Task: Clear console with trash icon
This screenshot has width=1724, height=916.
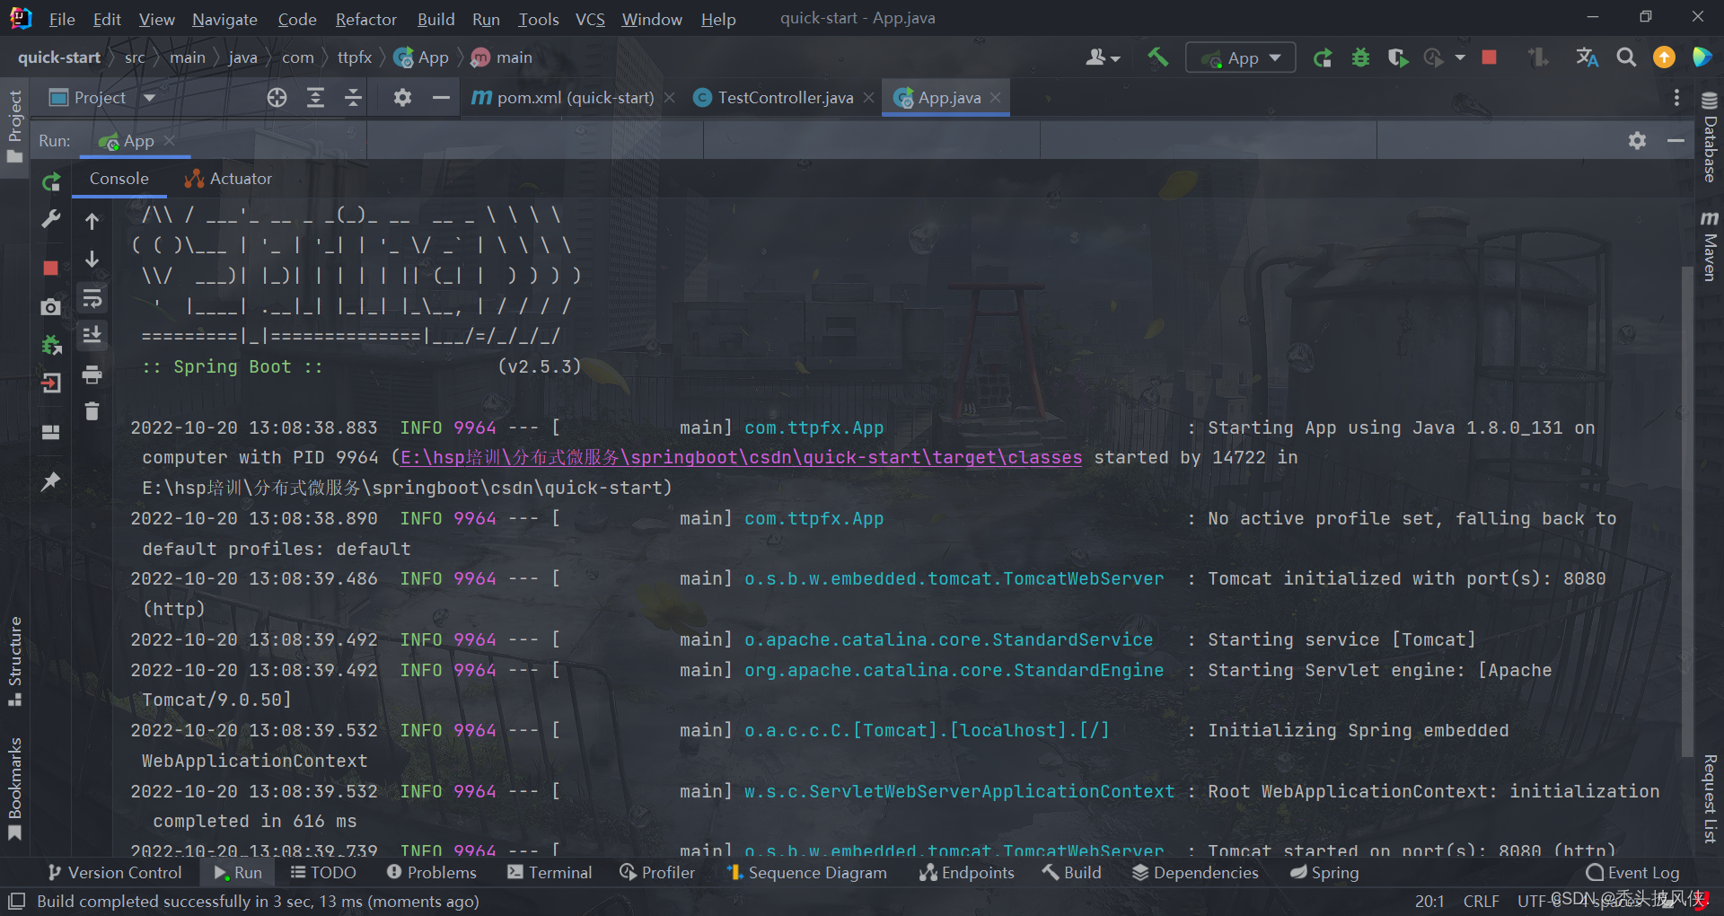Action: coord(92,411)
